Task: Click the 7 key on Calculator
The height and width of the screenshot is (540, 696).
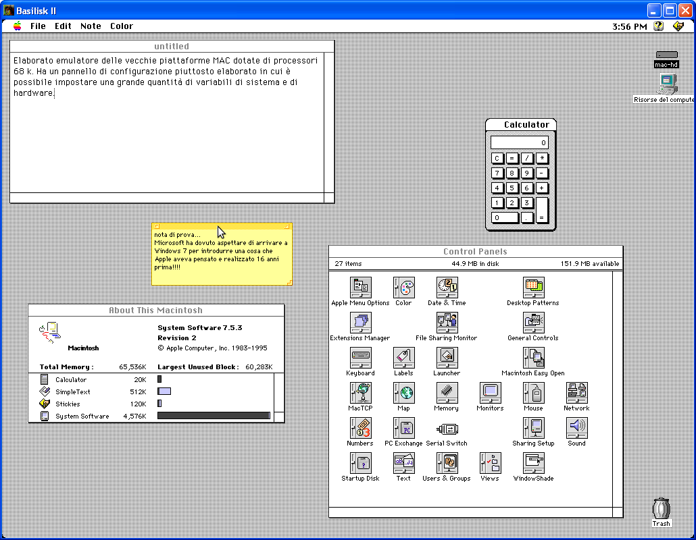Action: (x=497, y=173)
